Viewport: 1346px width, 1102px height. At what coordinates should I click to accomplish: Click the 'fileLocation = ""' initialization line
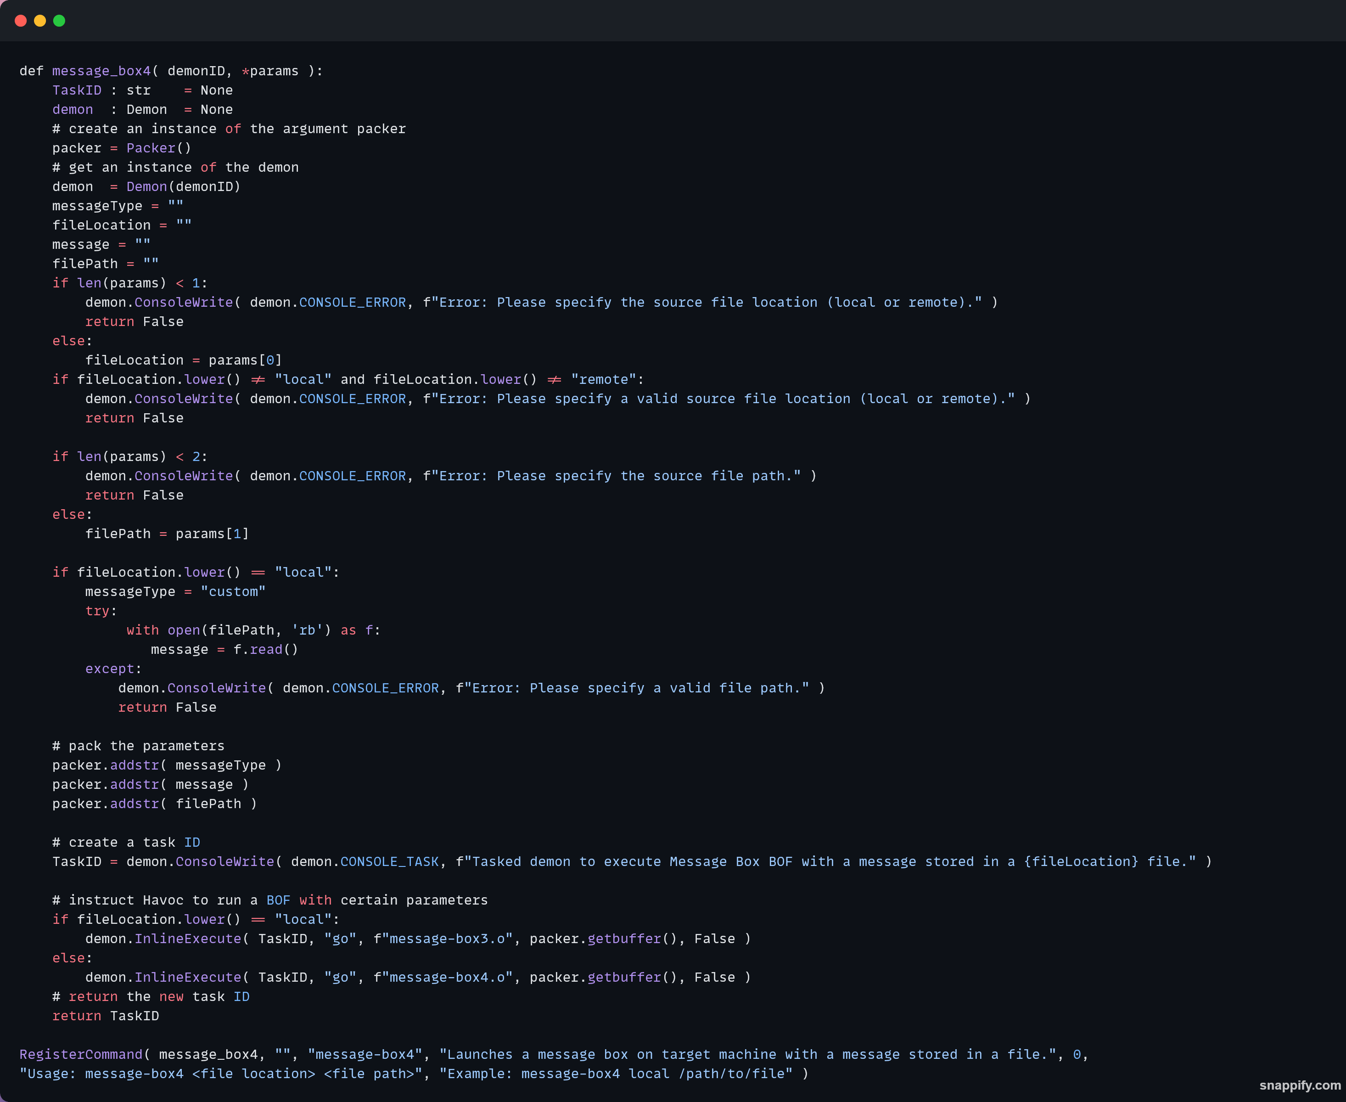122,225
